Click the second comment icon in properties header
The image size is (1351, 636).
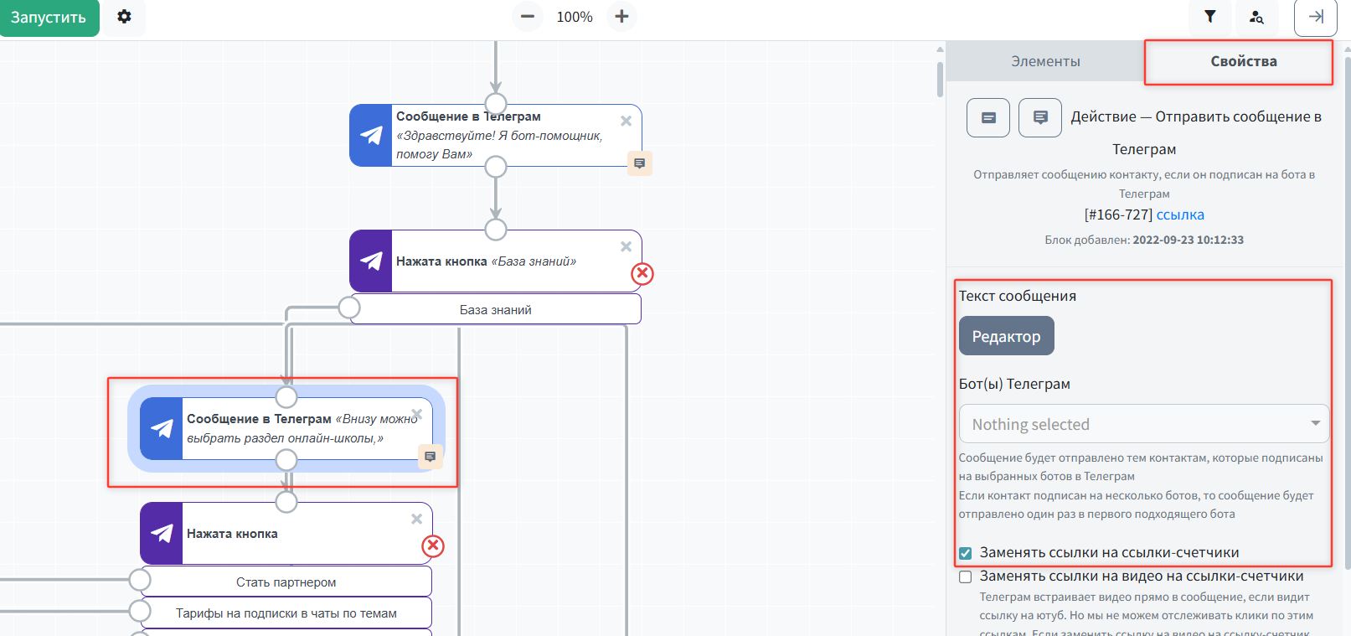(1039, 117)
